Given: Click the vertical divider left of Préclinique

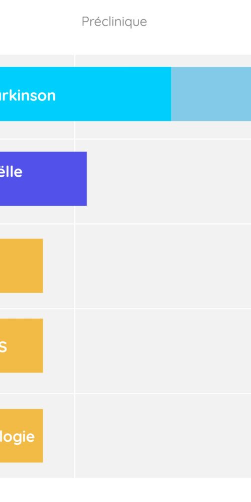Looking at the screenshot, I should [x=75, y=266].
